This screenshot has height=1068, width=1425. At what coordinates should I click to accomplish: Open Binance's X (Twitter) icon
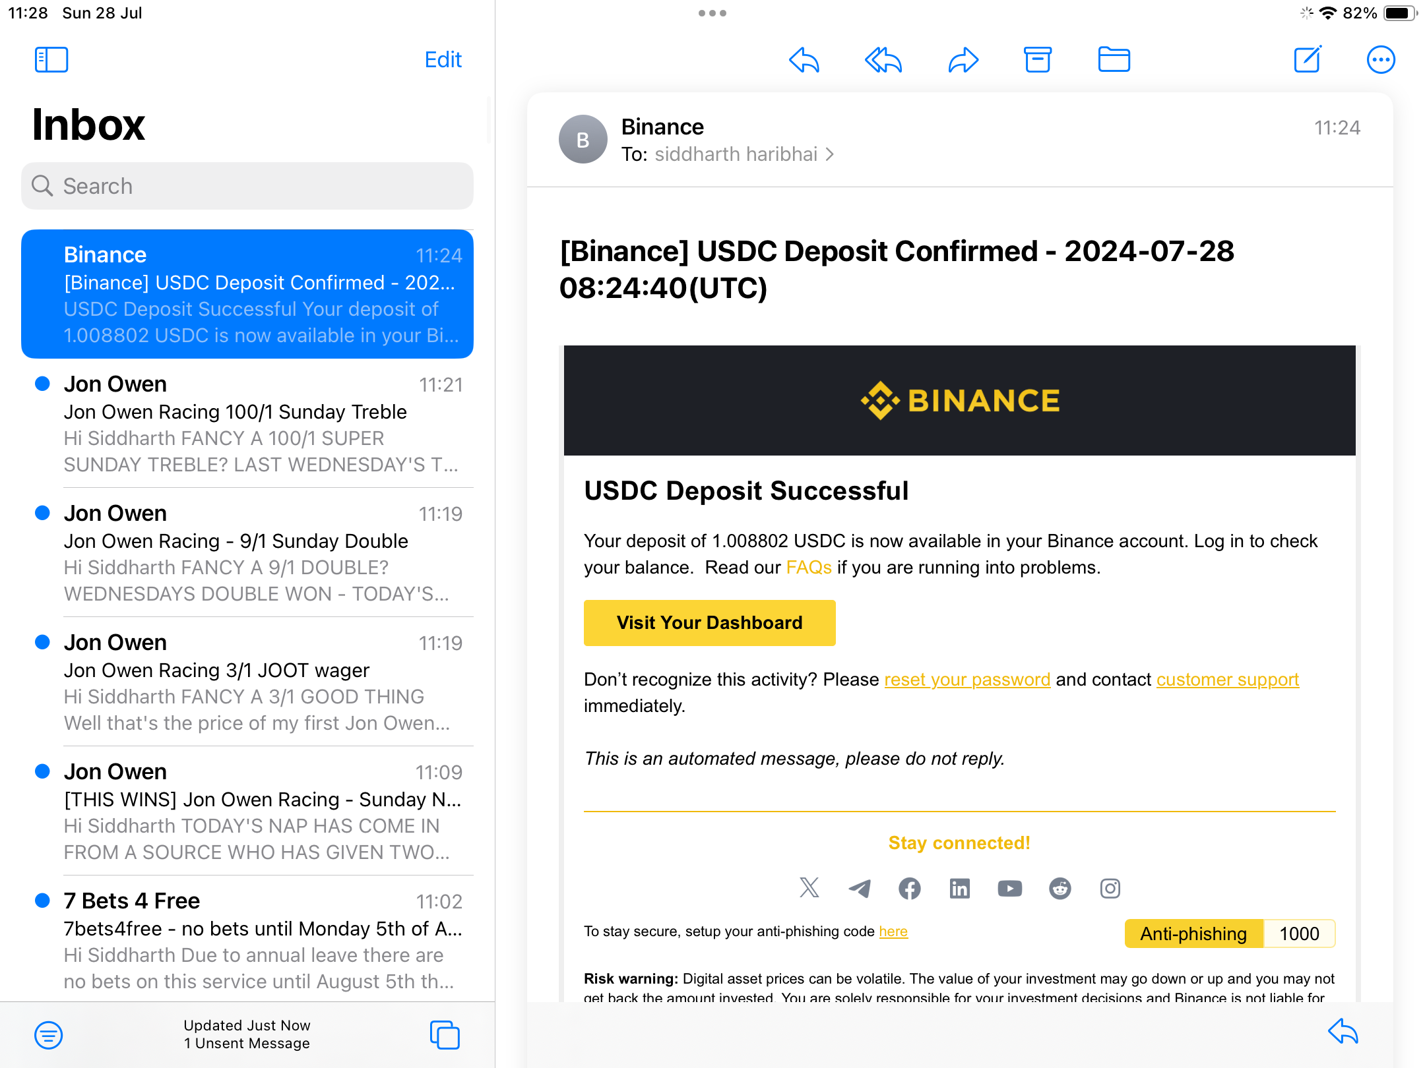coord(809,888)
